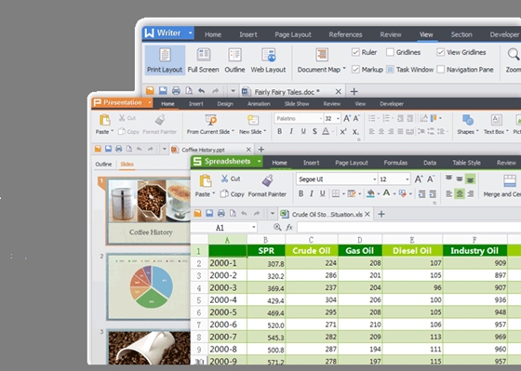Click Save icon in Spreadsheets quick toolbar
This screenshot has width=521, height=371.
coord(209,214)
